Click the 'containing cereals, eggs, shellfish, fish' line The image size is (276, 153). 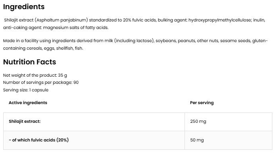[x=43, y=48]
